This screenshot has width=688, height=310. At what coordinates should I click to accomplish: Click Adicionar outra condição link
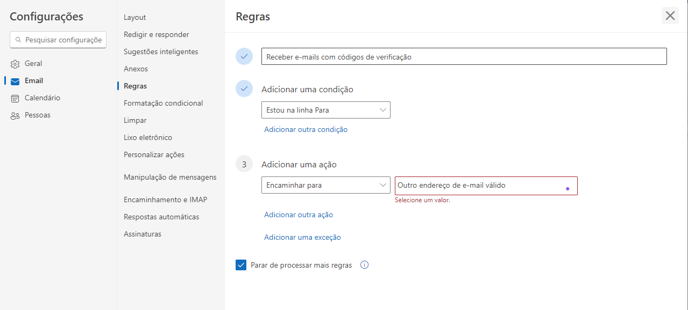(306, 129)
